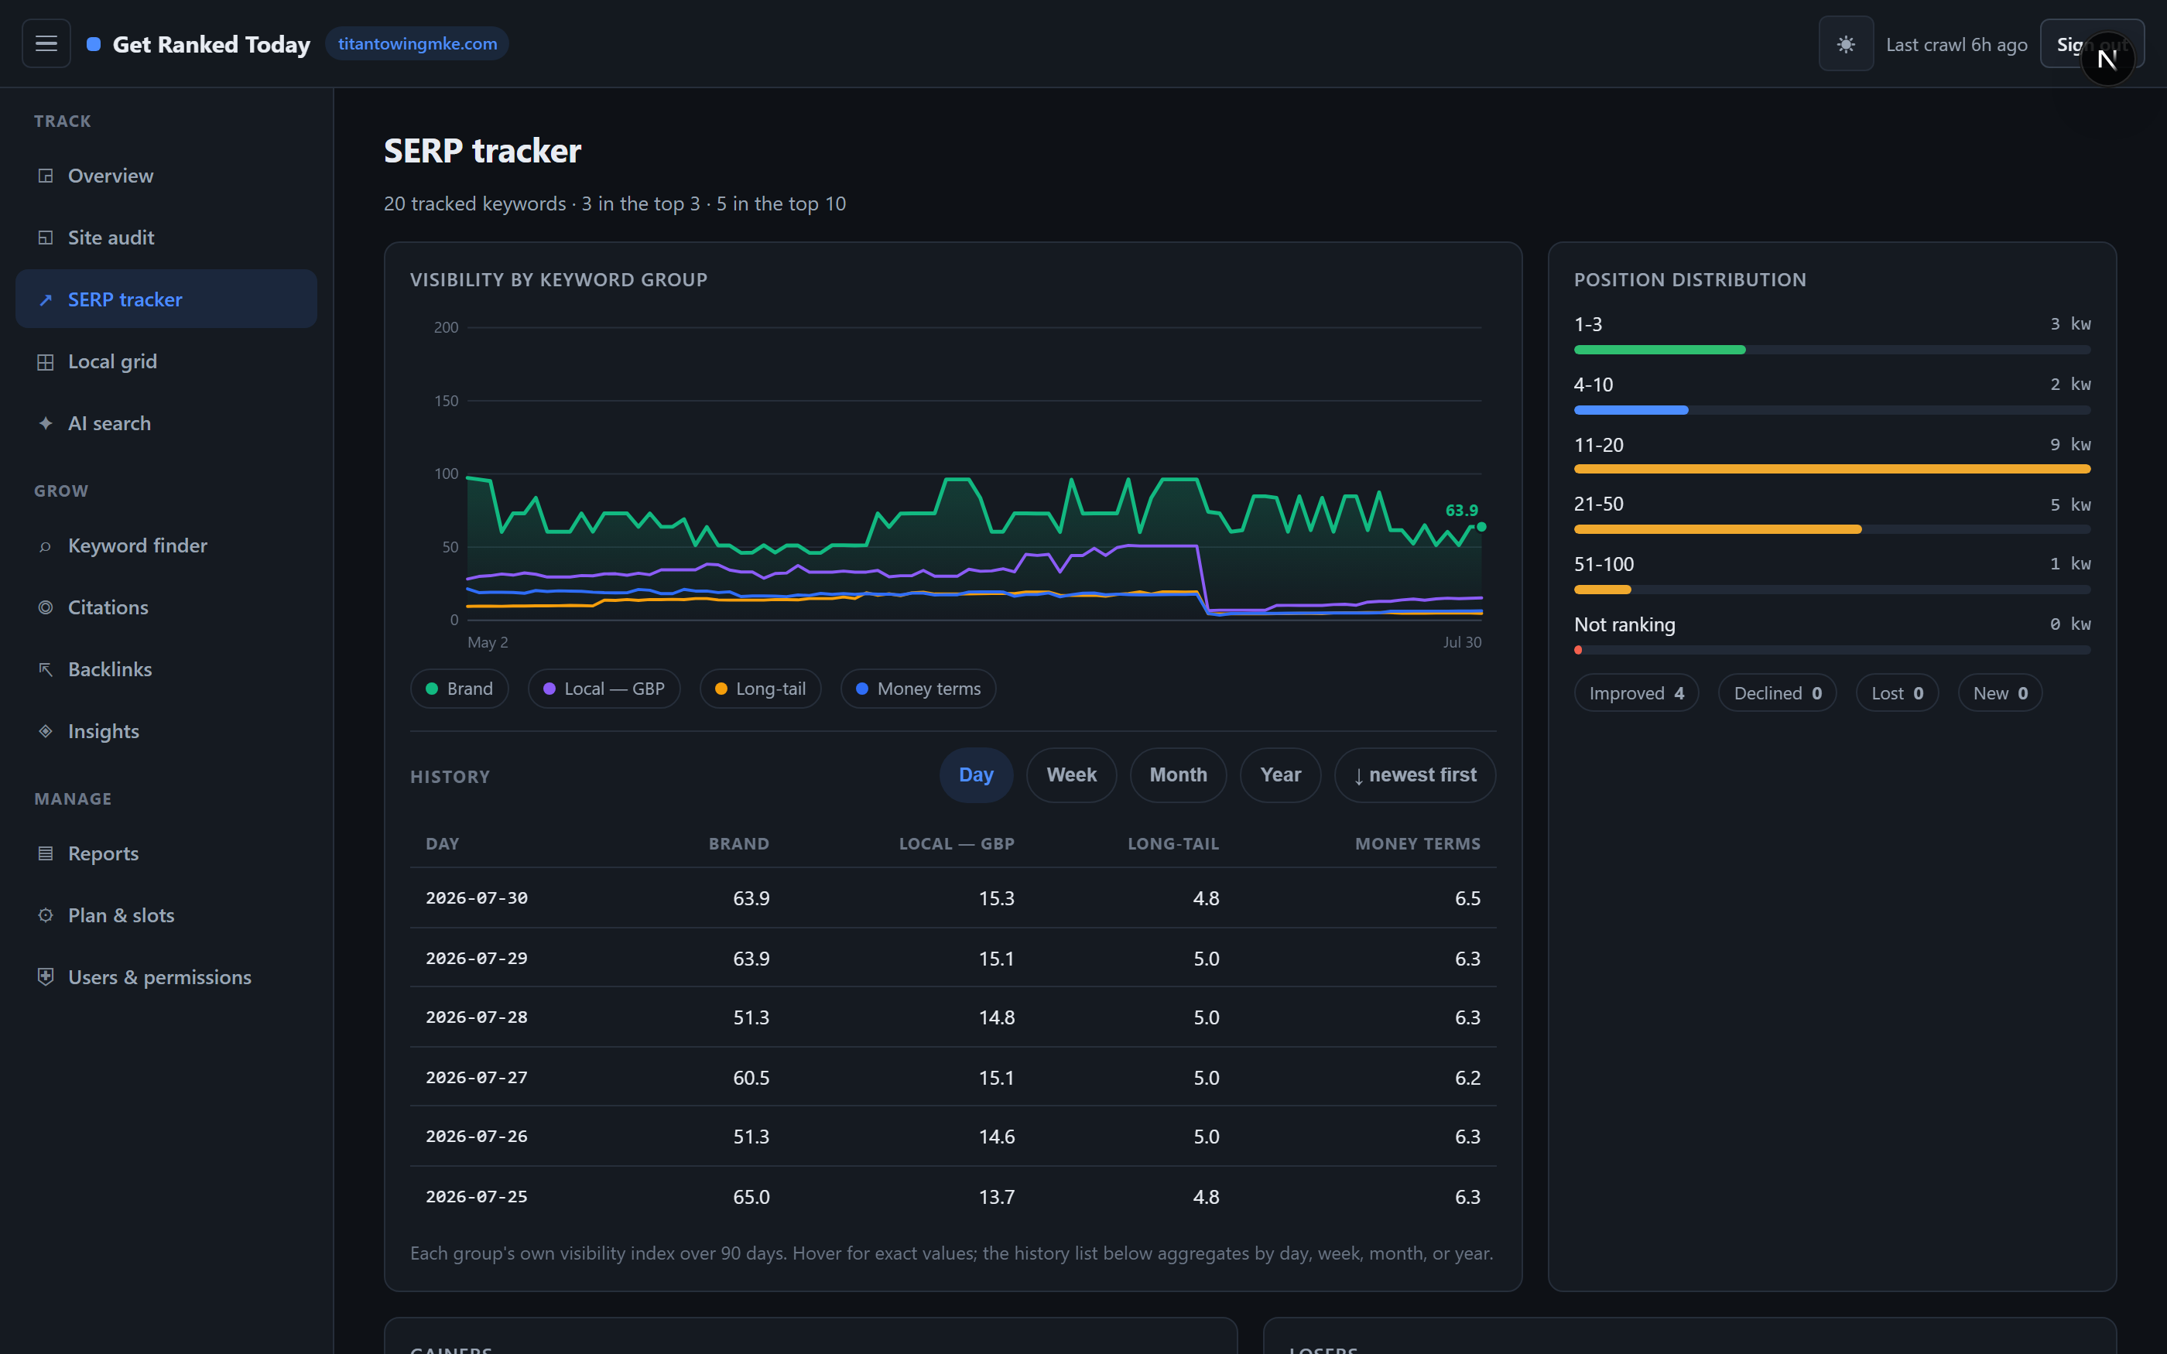Image resolution: width=2167 pixels, height=1354 pixels.
Task: Switch history to Week view
Action: pyautogui.click(x=1071, y=774)
